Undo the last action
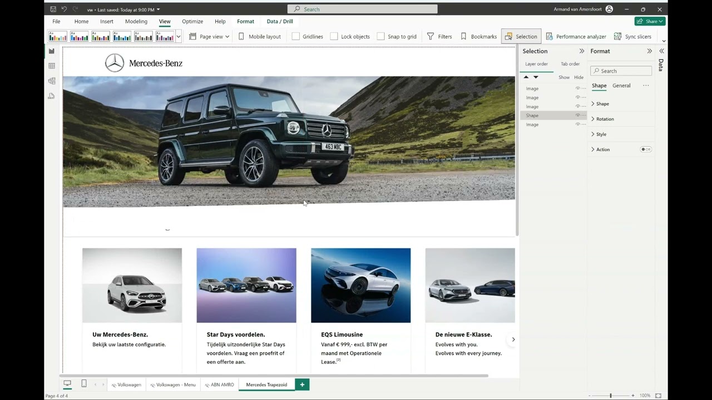This screenshot has width=712, height=400. tap(64, 9)
